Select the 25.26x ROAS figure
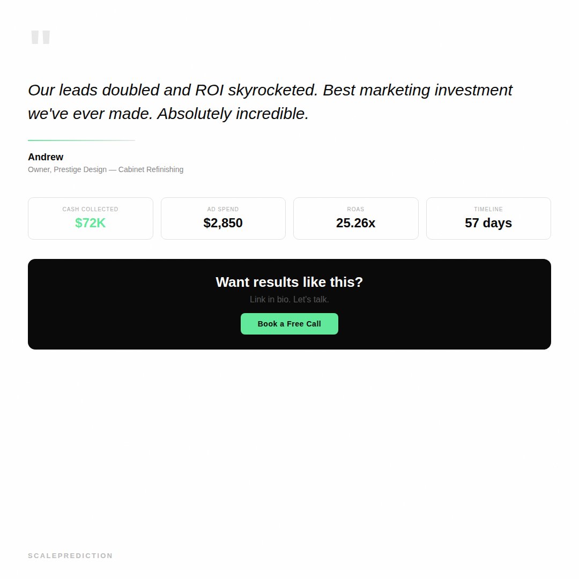 (x=355, y=223)
